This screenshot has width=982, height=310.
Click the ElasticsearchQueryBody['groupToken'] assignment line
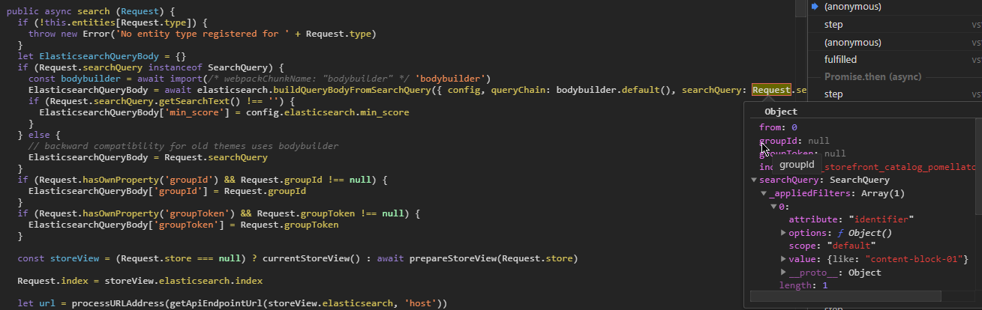click(183, 225)
